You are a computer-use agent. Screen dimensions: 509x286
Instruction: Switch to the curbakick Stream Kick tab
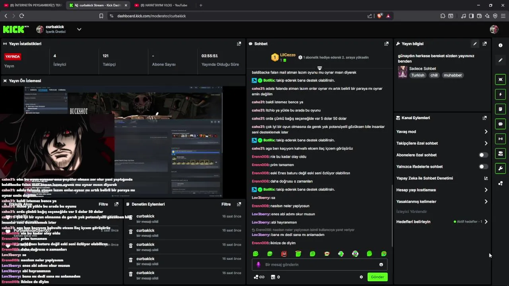click(x=98, y=5)
